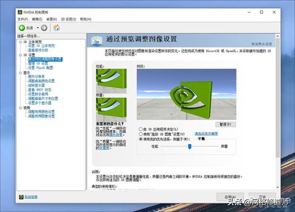Screen dimensions: 295x212
Task: Collapse the 3D 立体视觉 tree node
Action: (x=20, y=42)
